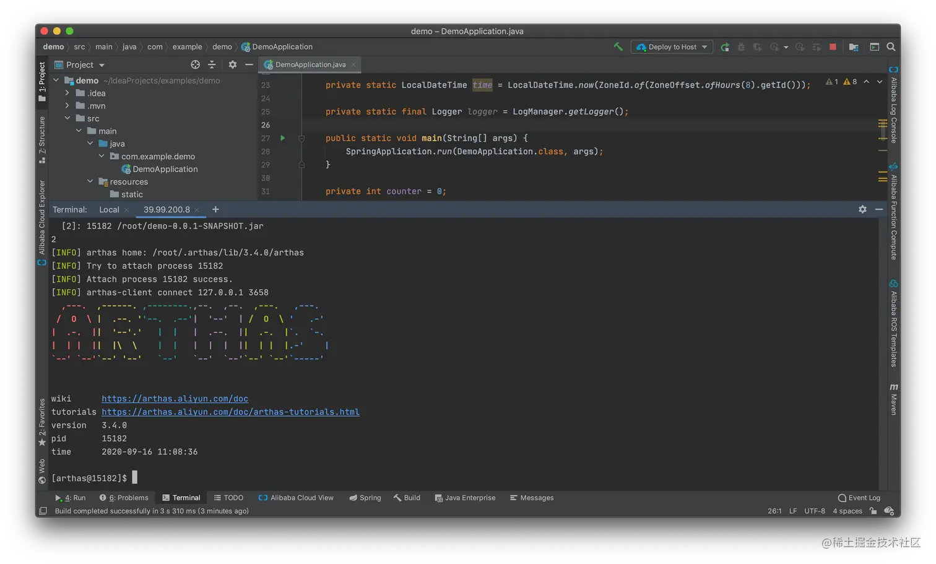
Task: Collapse the resources folder node
Action: pos(90,181)
